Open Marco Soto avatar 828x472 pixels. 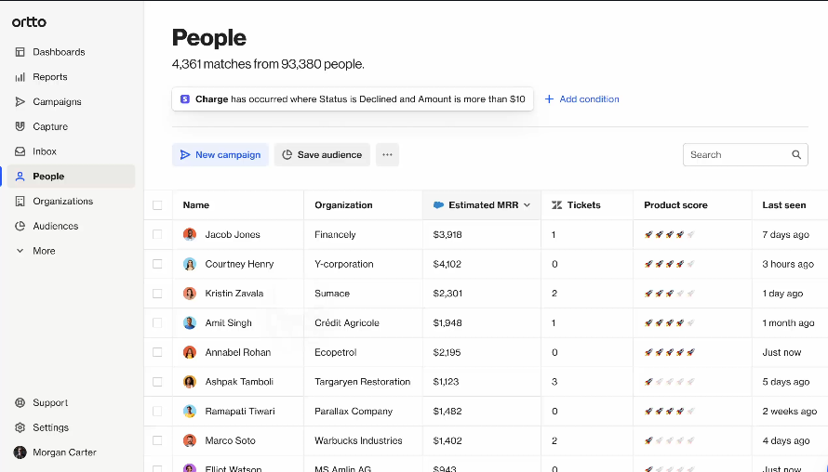(190, 440)
